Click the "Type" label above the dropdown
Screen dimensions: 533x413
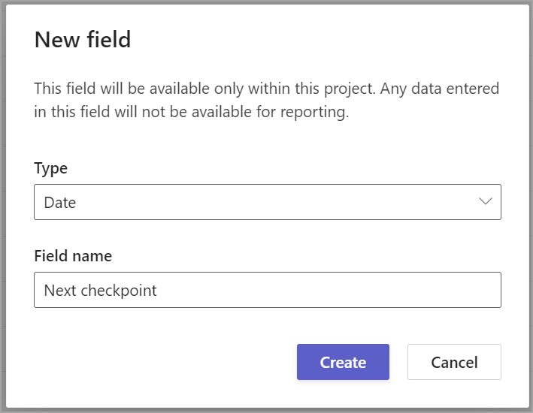[x=50, y=168]
